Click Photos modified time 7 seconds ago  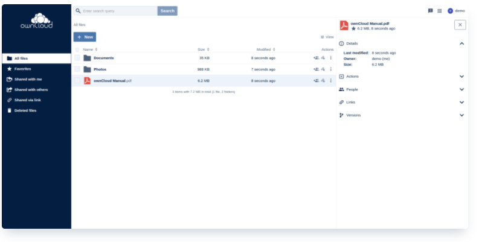click(x=263, y=69)
